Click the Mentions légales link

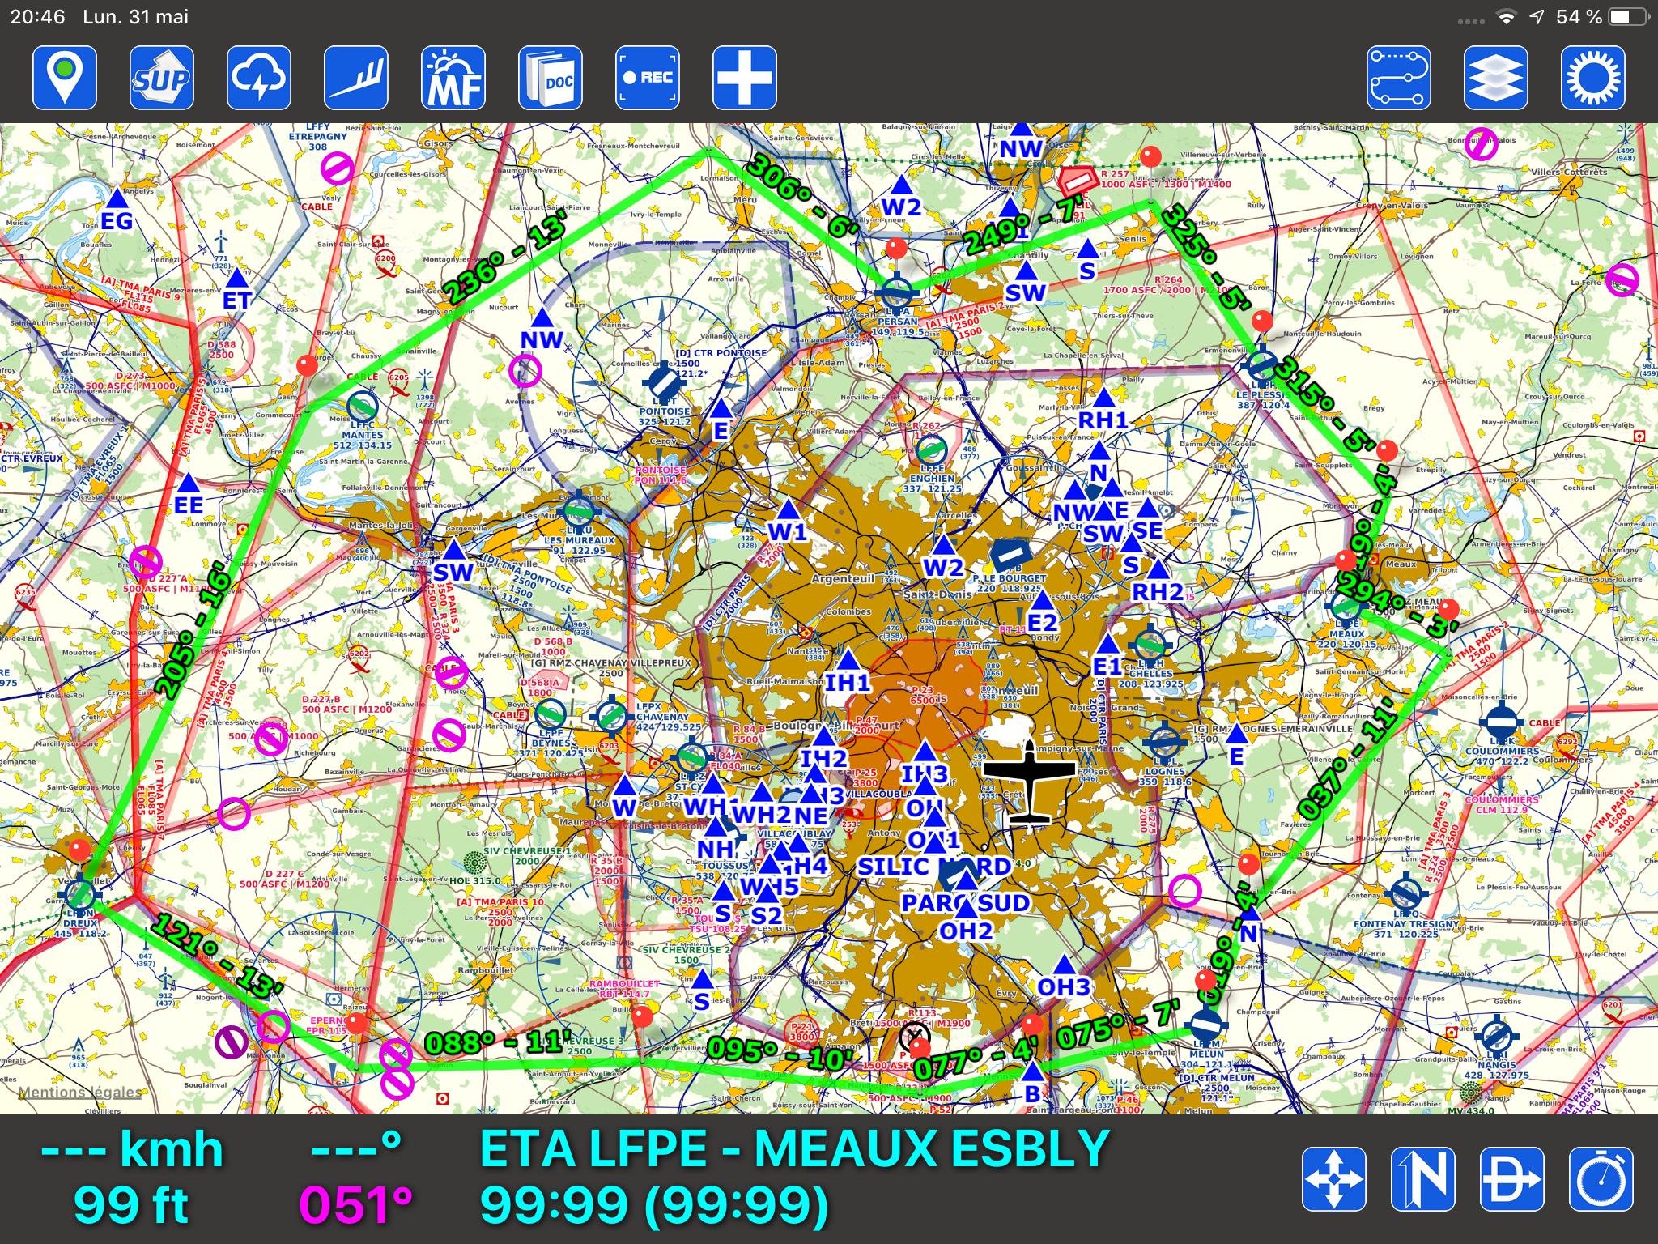pyautogui.click(x=79, y=1093)
